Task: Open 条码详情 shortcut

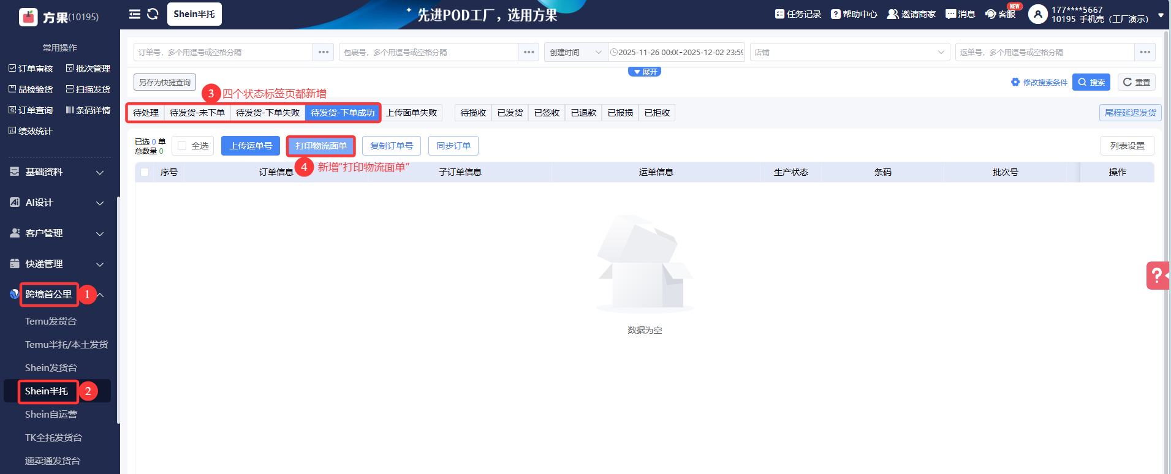Action: (88, 110)
